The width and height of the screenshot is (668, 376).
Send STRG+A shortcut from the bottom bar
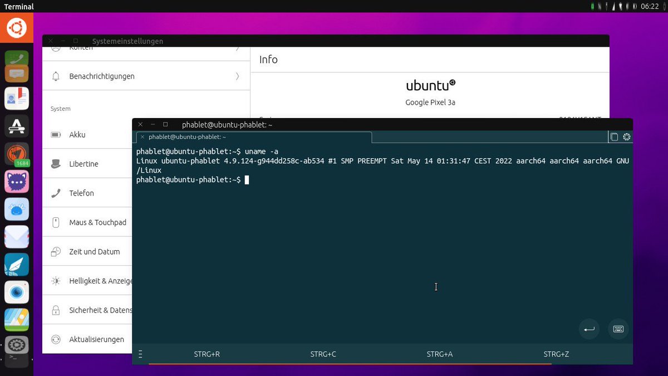[439, 354]
